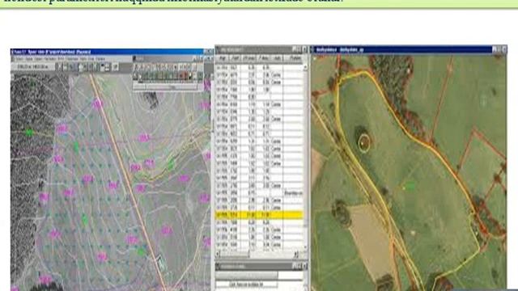Select the white circle feature on the aerial photo

[363, 143]
